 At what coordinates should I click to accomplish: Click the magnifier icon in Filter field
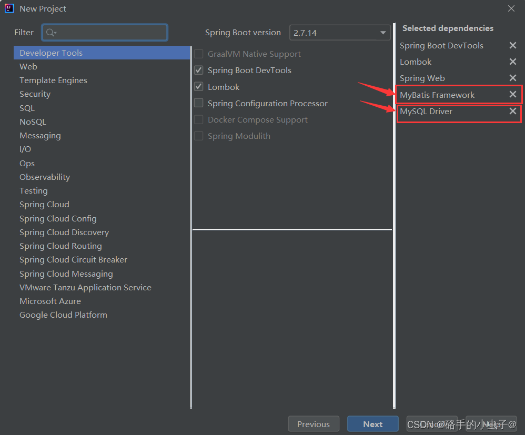[x=50, y=32]
